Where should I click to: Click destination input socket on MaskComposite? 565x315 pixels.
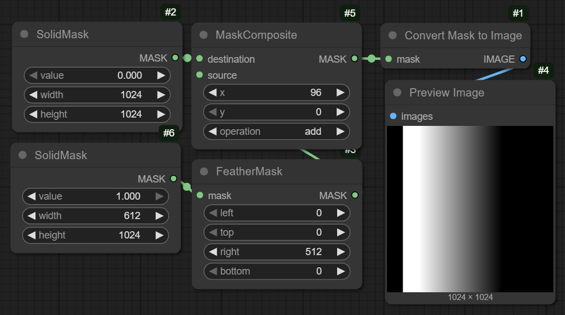(200, 58)
